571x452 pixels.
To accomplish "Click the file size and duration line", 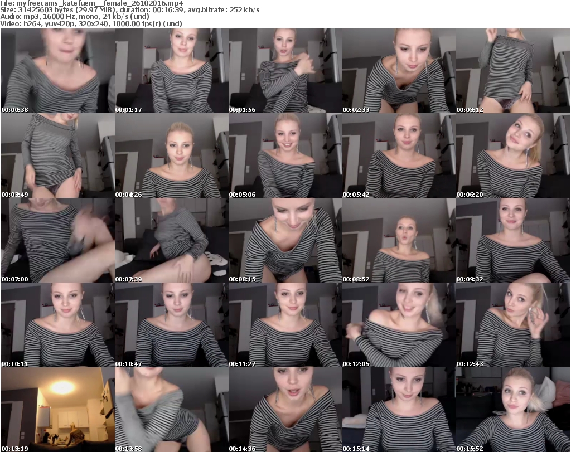I will [x=129, y=10].
